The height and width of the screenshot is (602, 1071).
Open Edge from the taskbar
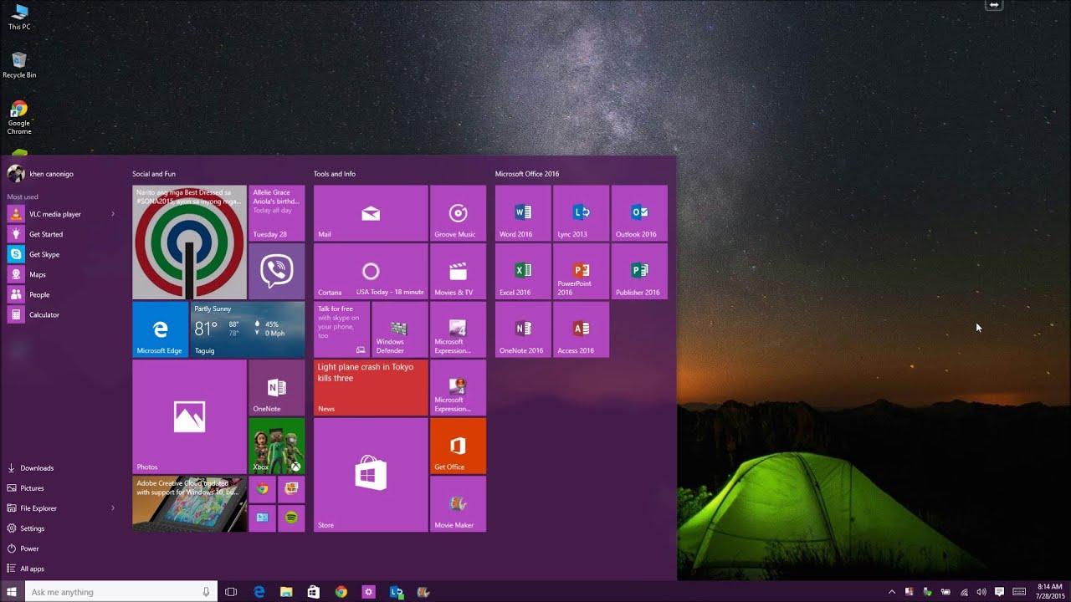259,592
